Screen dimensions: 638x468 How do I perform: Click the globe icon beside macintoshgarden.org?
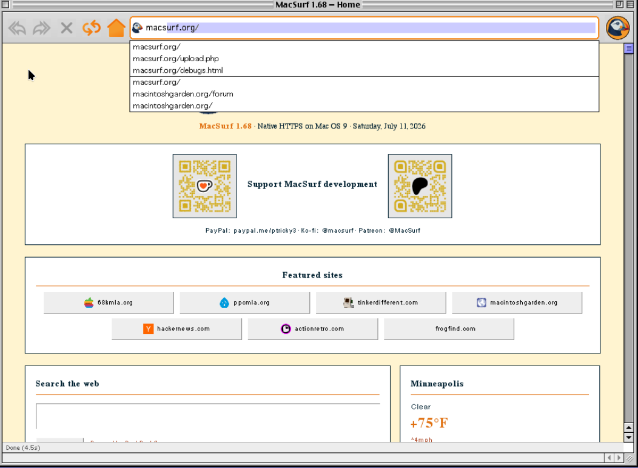click(482, 303)
